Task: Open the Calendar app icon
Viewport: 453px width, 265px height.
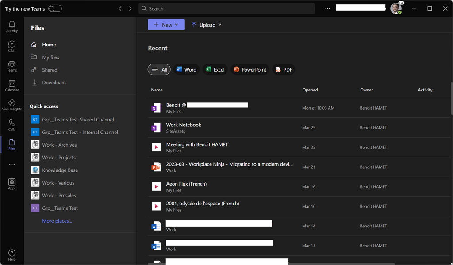Action: click(x=12, y=85)
